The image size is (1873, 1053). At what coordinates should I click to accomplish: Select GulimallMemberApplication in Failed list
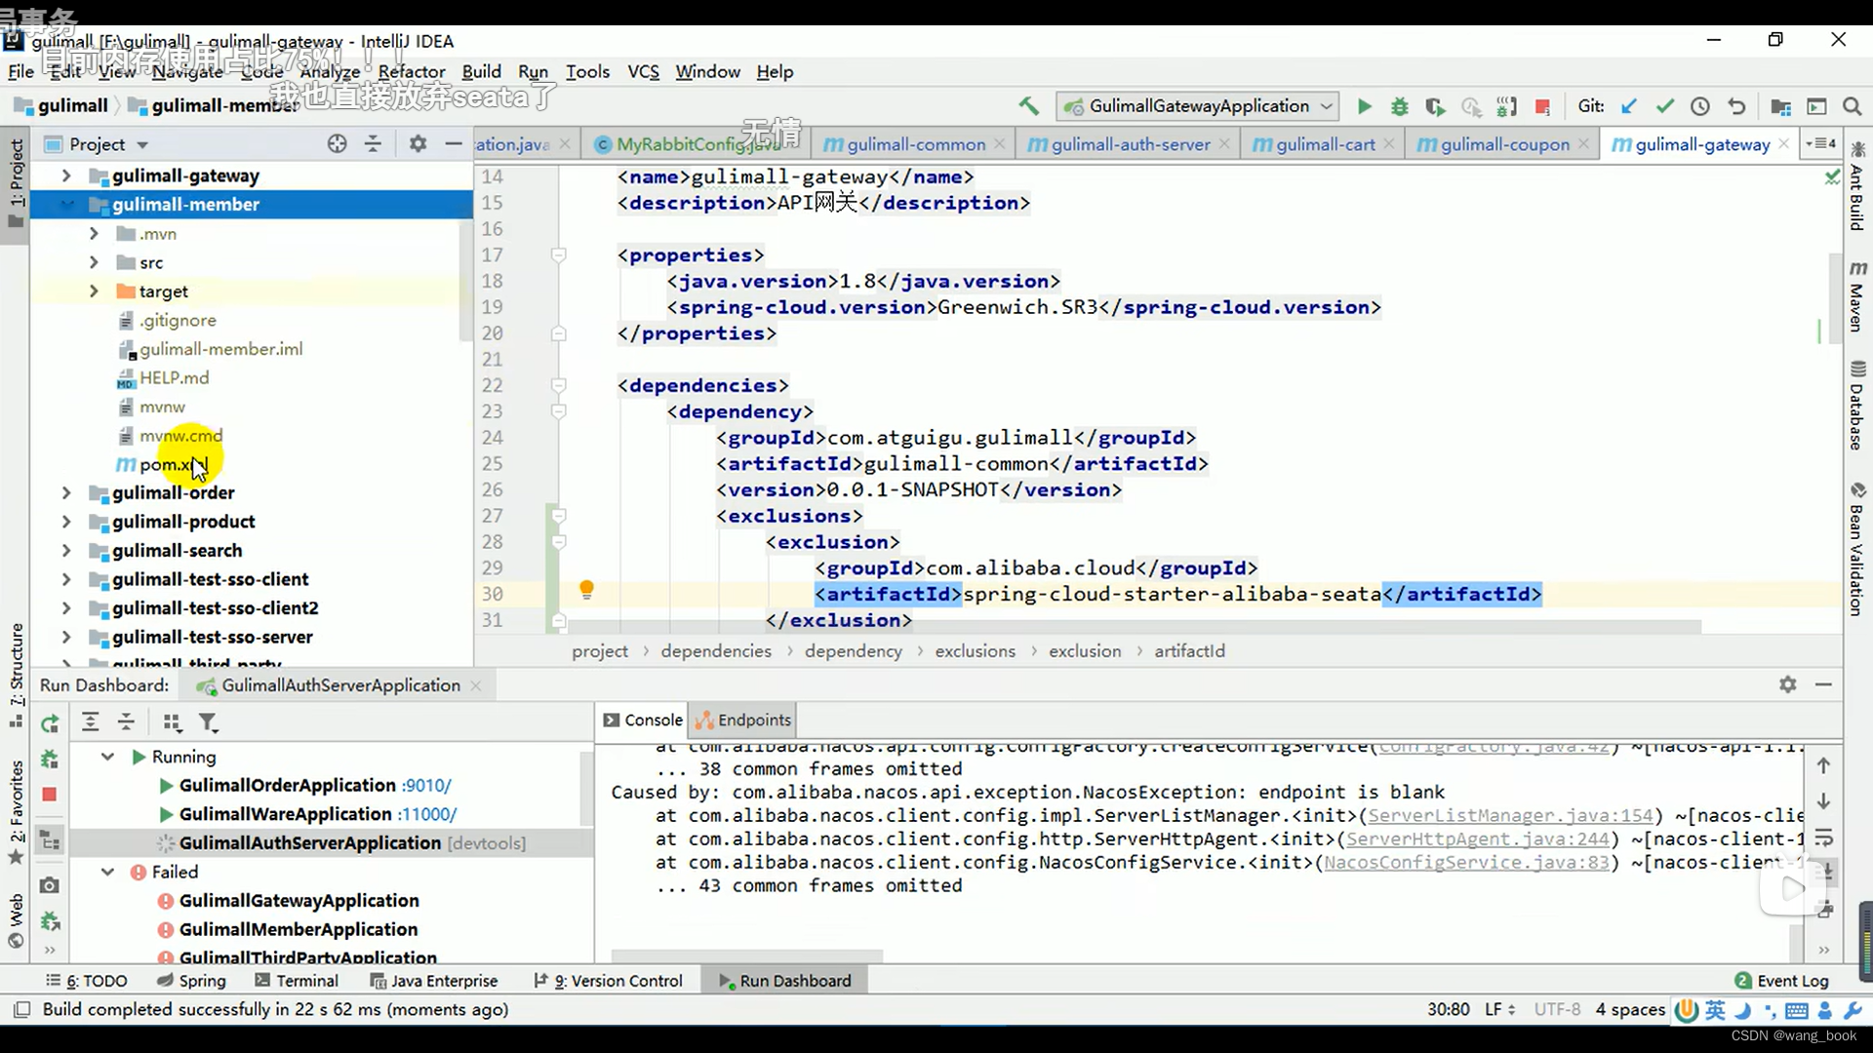(x=299, y=929)
